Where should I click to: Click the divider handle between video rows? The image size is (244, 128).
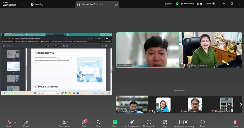(x=179, y=91)
